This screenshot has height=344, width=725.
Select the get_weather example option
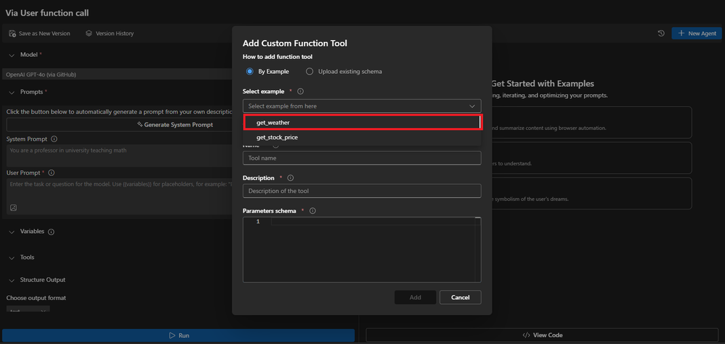(362, 123)
